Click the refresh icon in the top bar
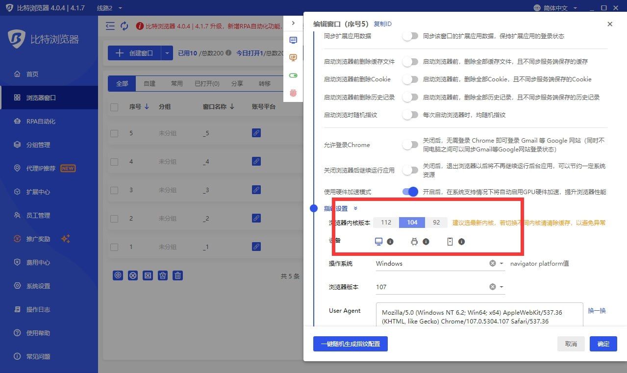 pos(125,26)
